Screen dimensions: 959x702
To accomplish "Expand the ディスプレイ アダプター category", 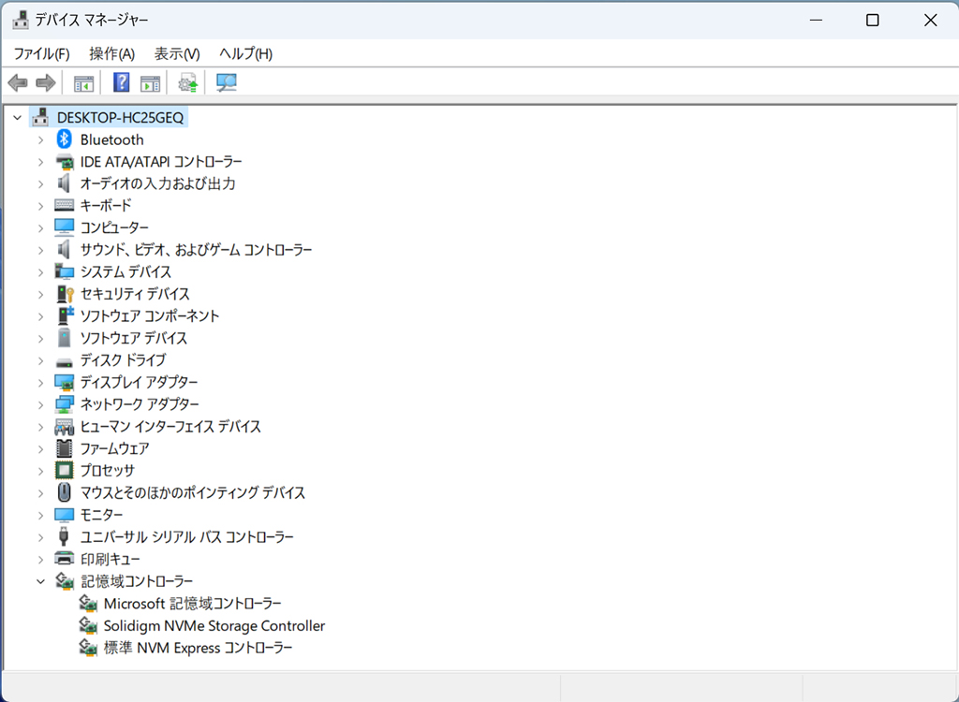I will (40, 383).
